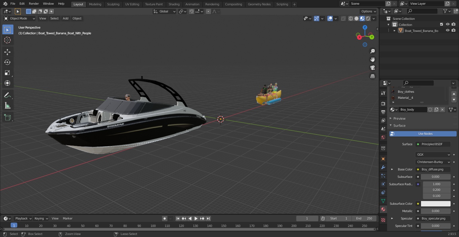Switch perspective/orthographic with the grid icon
459x237 pixels.
[x=372, y=76]
